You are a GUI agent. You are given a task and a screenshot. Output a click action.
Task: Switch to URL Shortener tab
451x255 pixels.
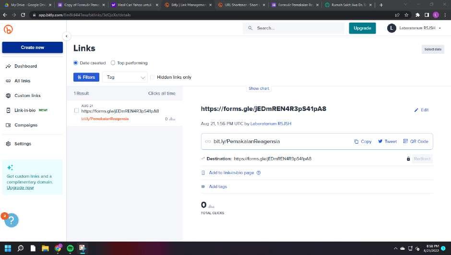click(241, 5)
